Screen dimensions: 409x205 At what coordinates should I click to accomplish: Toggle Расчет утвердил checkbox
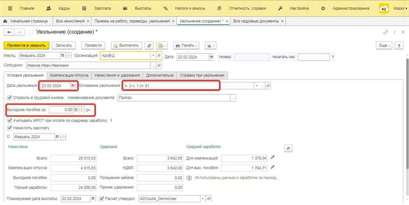pos(101,198)
